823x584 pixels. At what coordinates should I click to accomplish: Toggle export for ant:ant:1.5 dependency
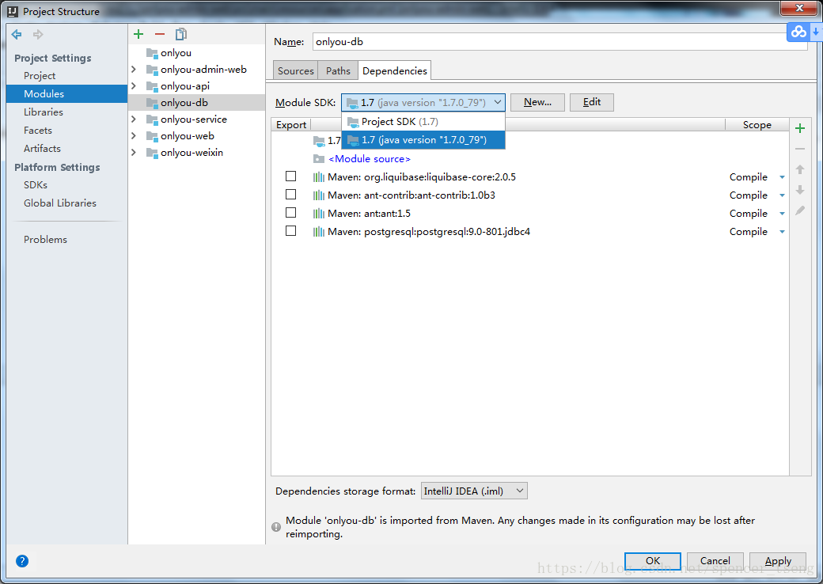coord(290,213)
